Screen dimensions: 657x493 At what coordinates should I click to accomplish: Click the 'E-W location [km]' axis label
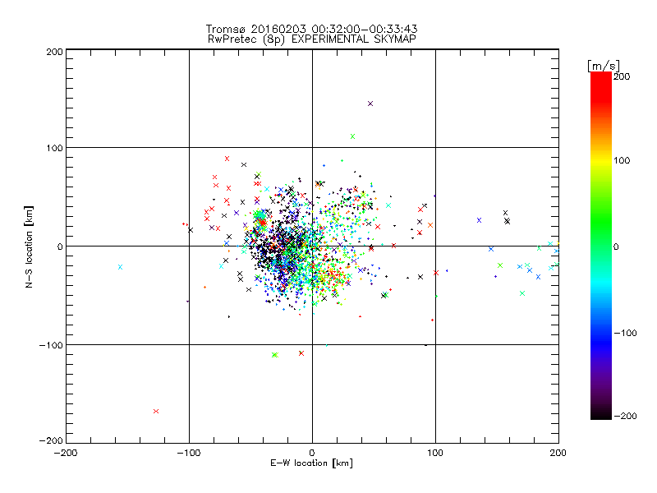pyautogui.click(x=312, y=463)
